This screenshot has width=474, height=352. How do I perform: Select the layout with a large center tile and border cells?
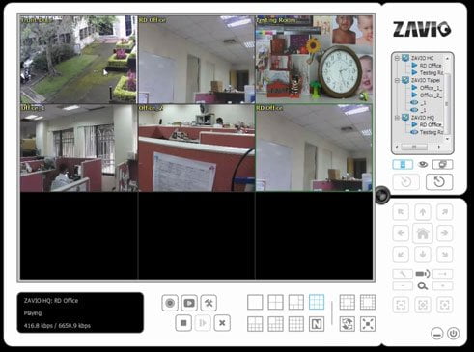[348, 302]
